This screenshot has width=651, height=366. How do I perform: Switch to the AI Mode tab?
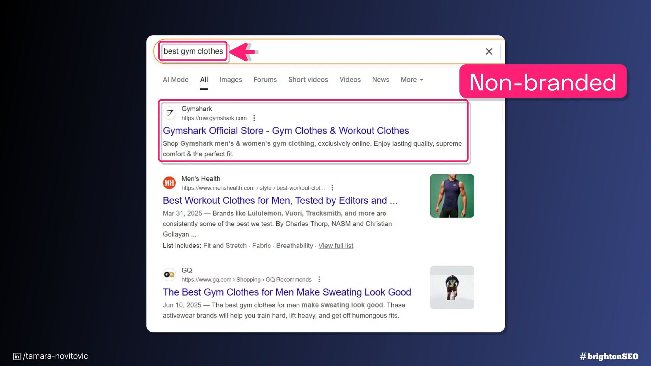click(x=175, y=80)
